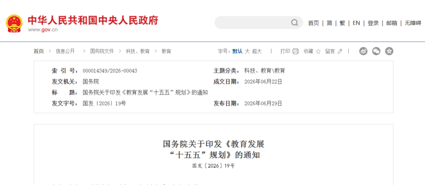
Task: Switch to simplified Chinese 简
Action: [329, 23]
